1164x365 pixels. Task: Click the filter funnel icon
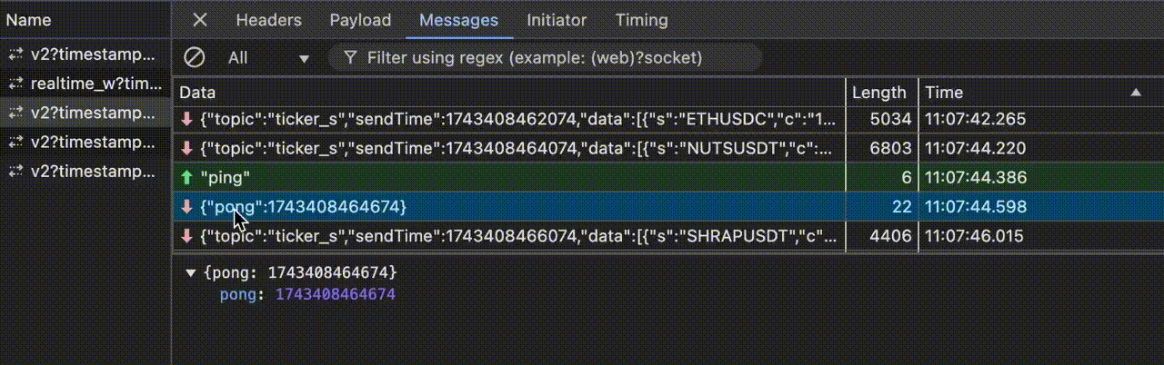(349, 58)
